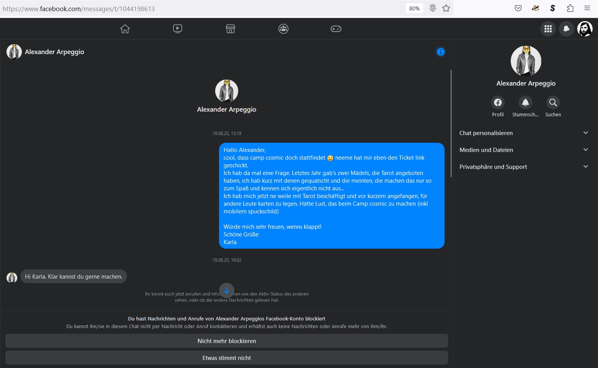Open the Watch video tab icon
Image resolution: width=598 pixels, height=368 pixels.
[x=178, y=29]
